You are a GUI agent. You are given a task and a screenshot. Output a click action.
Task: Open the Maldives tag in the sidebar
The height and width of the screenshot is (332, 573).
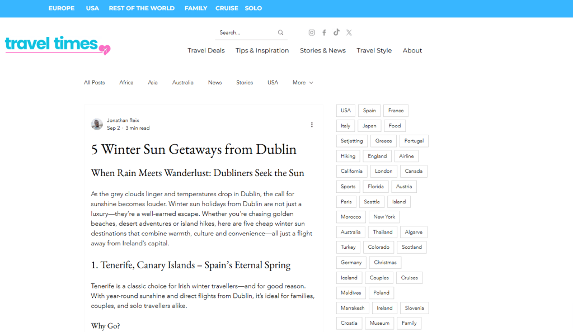tap(351, 292)
